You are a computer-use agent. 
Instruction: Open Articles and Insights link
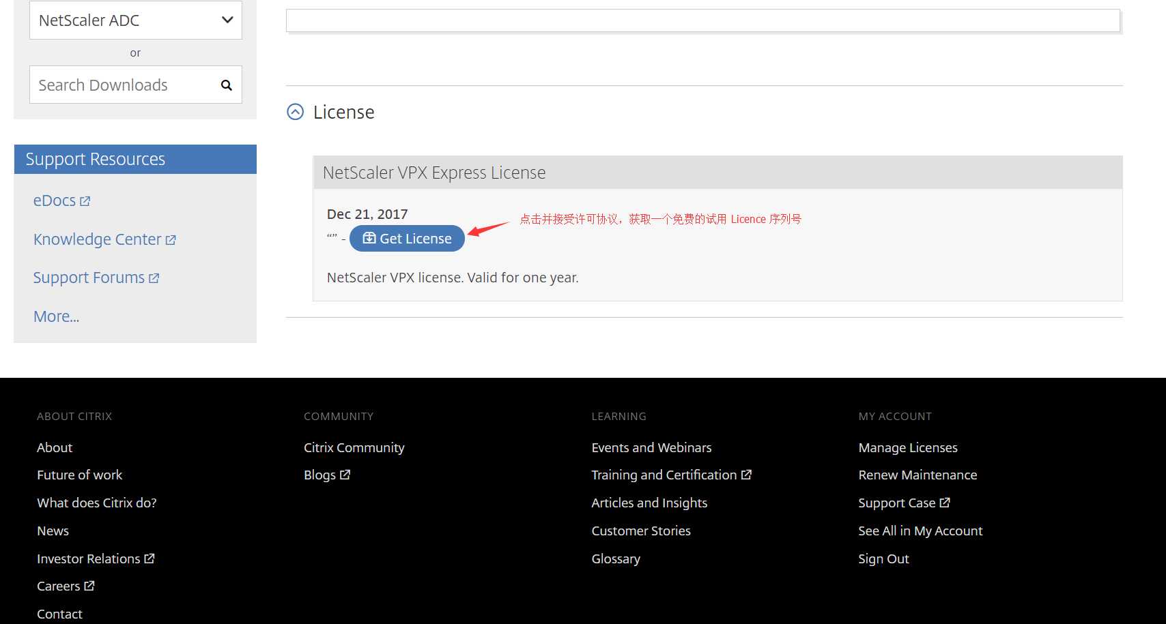click(650, 503)
